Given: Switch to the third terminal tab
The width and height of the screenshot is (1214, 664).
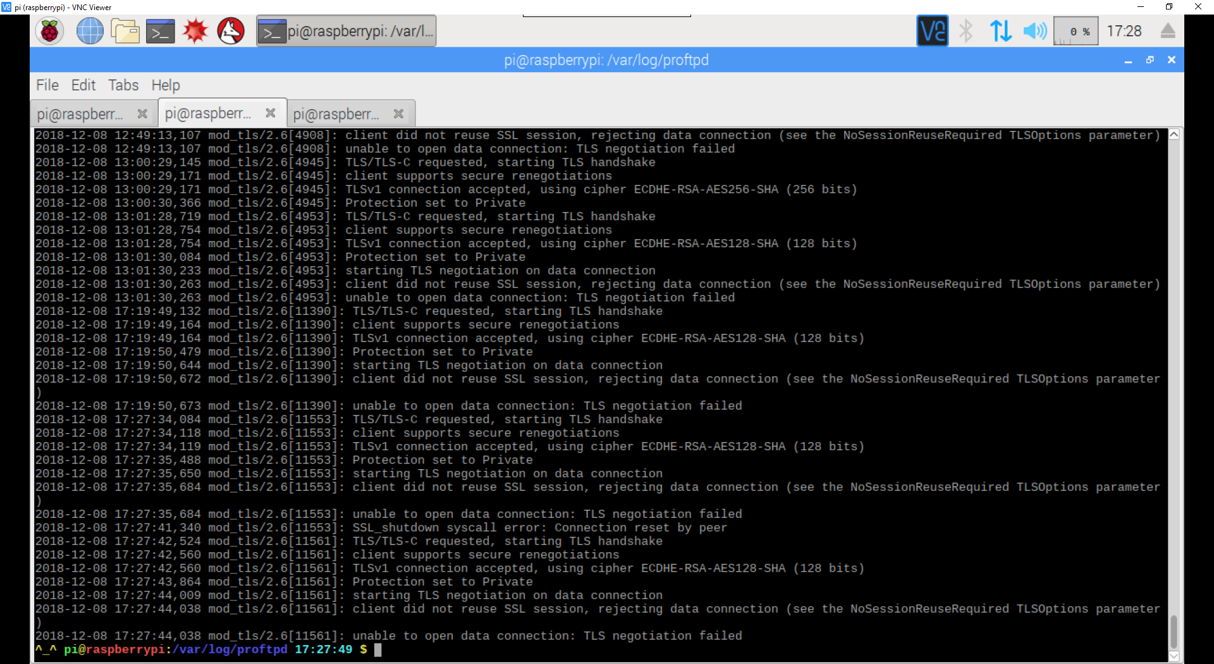Looking at the screenshot, I should [336, 114].
